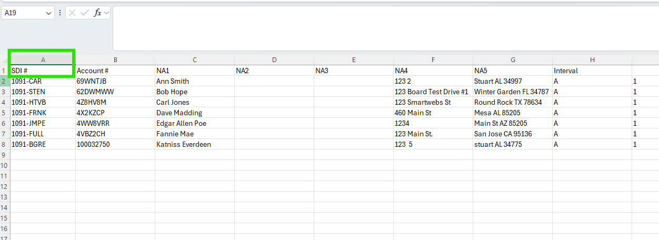Click the Name Box showing A19
The height and width of the screenshot is (240, 659).
pyautogui.click(x=23, y=13)
